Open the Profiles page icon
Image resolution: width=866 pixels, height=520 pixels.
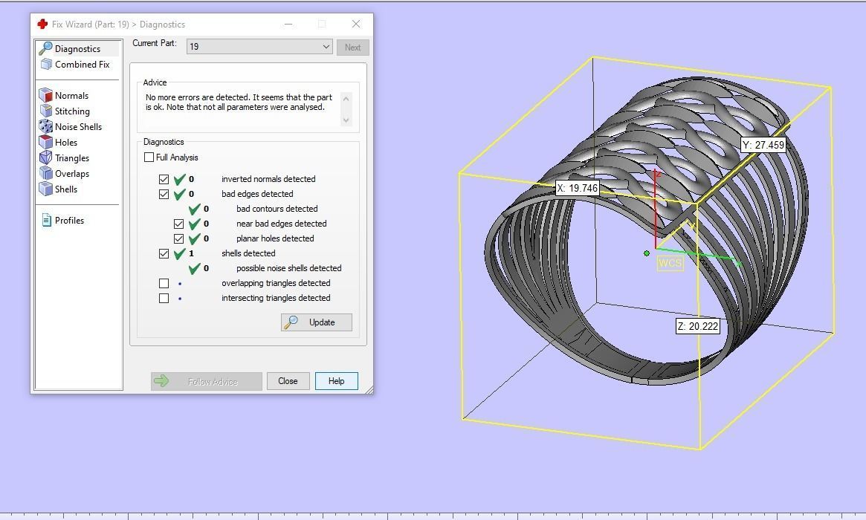[46, 220]
